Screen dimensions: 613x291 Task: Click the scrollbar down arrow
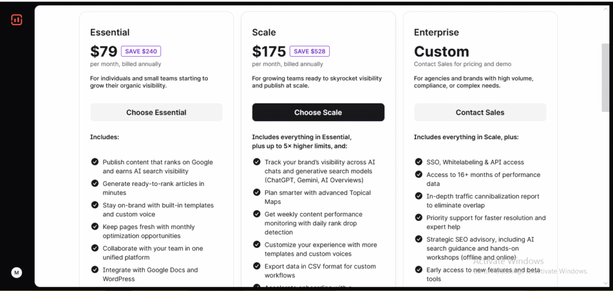pyautogui.click(x=605, y=284)
